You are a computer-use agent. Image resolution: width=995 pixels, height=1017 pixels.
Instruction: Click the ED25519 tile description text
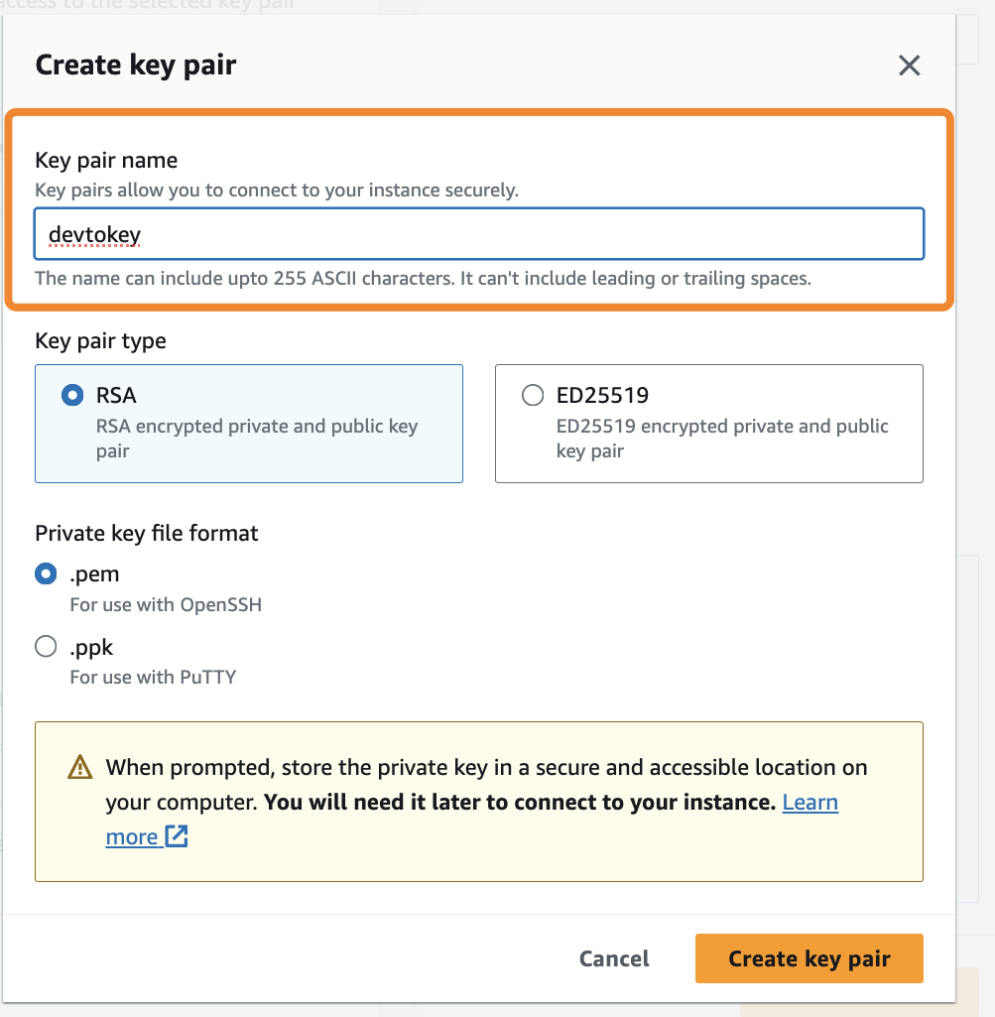721,438
